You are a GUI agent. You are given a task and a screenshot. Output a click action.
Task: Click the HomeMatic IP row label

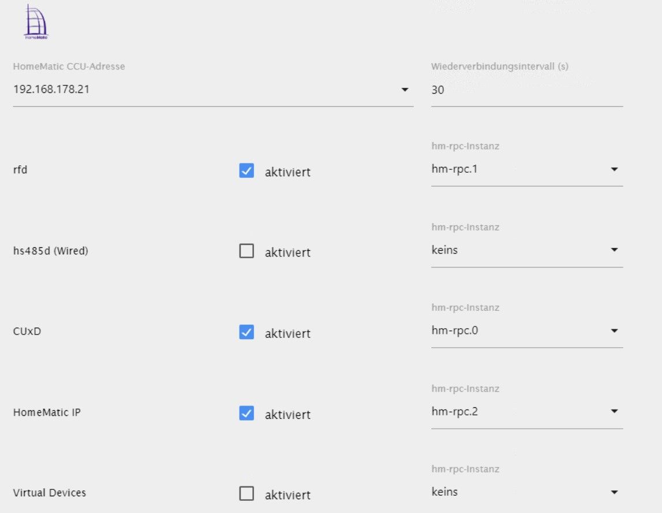tap(47, 412)
